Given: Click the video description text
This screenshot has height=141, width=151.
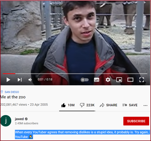Looking at the screenshot, I should pyautogui.click(x=82, y=134).
